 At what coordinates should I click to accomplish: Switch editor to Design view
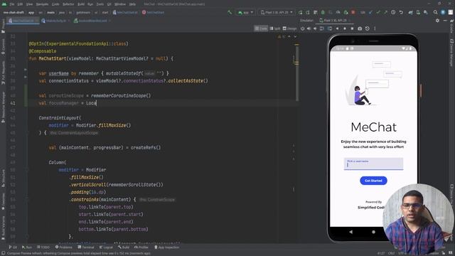pos(289,28)
